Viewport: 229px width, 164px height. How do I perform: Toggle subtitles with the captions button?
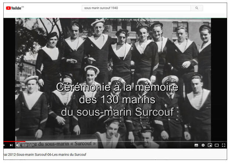click(196, 145)
